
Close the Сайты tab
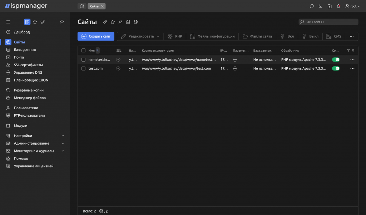click(x=102, y=6)
